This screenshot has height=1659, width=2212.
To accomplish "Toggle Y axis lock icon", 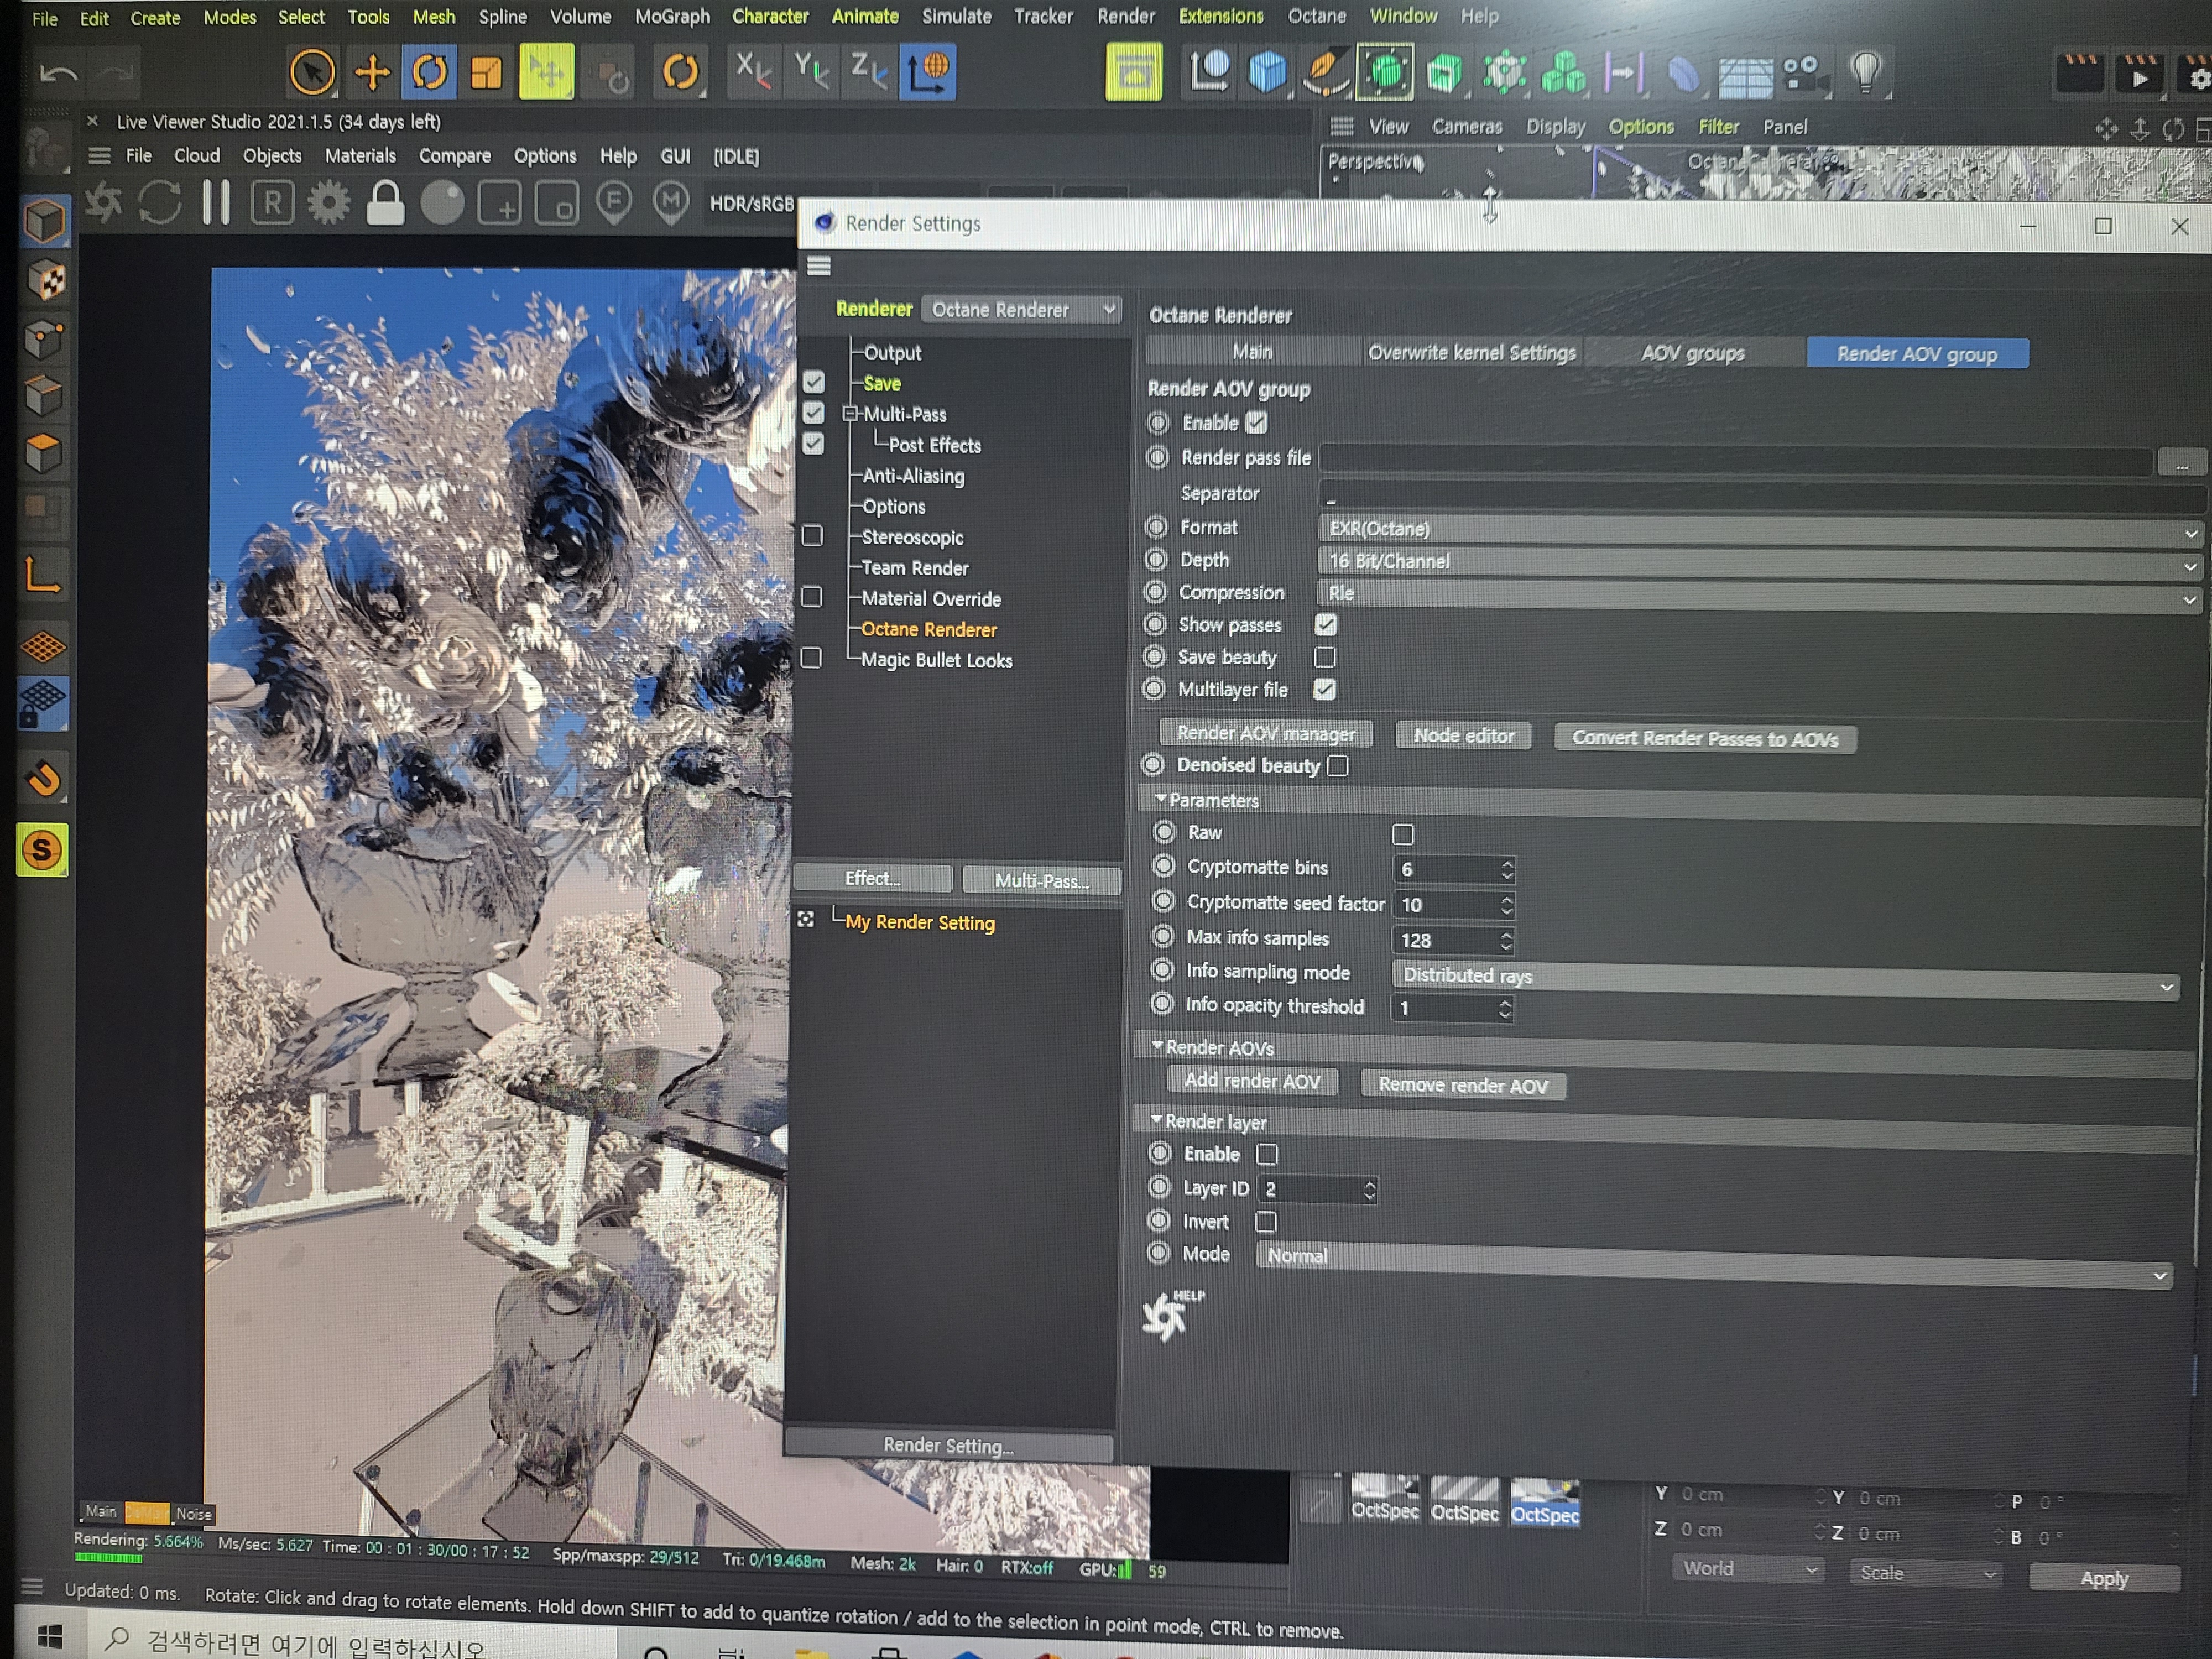I will click(810, 71).
